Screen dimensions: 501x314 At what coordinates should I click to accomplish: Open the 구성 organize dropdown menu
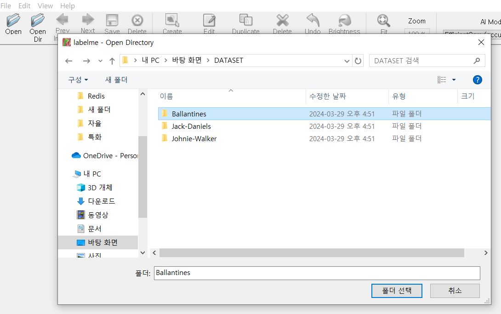tap(78, 80)
